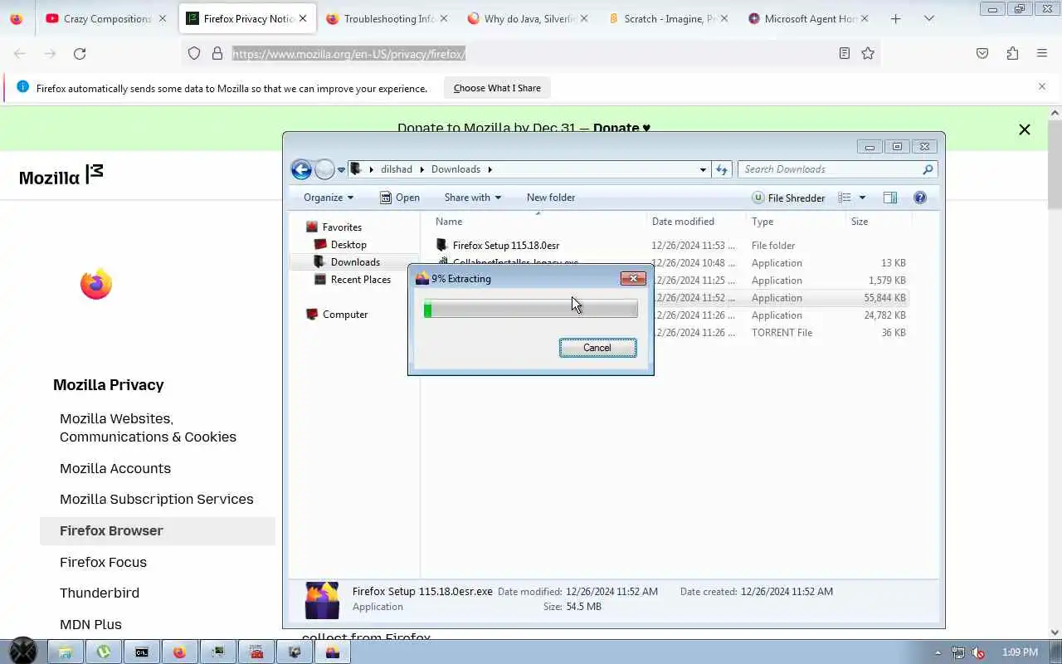1062x664 pixels.
Task: Open the Thunderbird sidebar link
Action: [100, 593]
